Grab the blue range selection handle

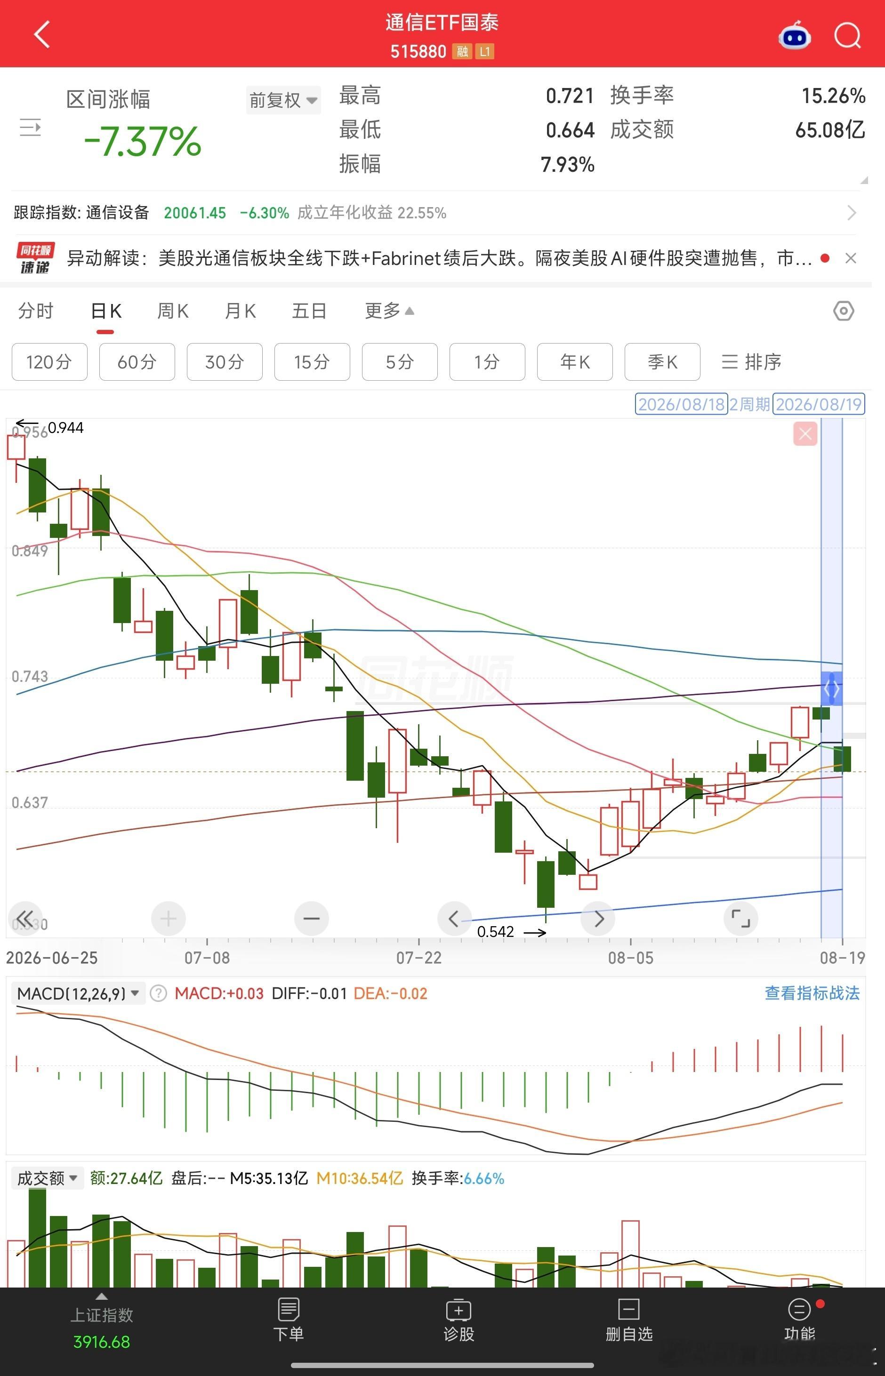coord(831,688)
